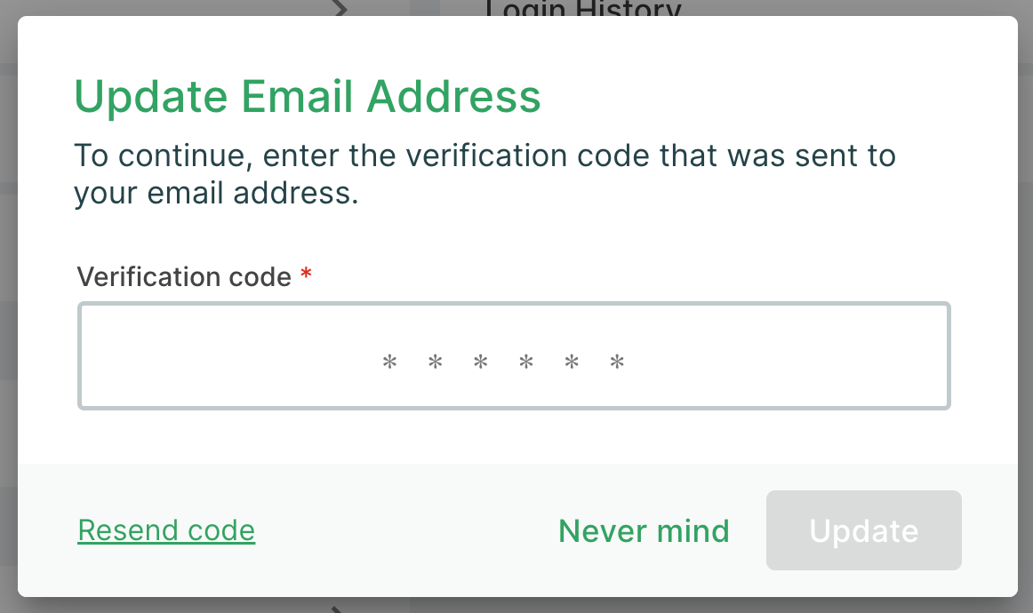Click the grayed-out Update button

[x=864, y=530]
